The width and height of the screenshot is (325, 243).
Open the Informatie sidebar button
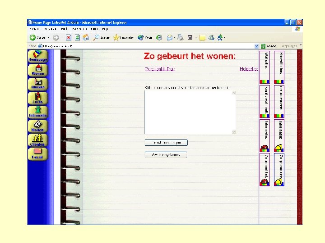pos(38,112)
